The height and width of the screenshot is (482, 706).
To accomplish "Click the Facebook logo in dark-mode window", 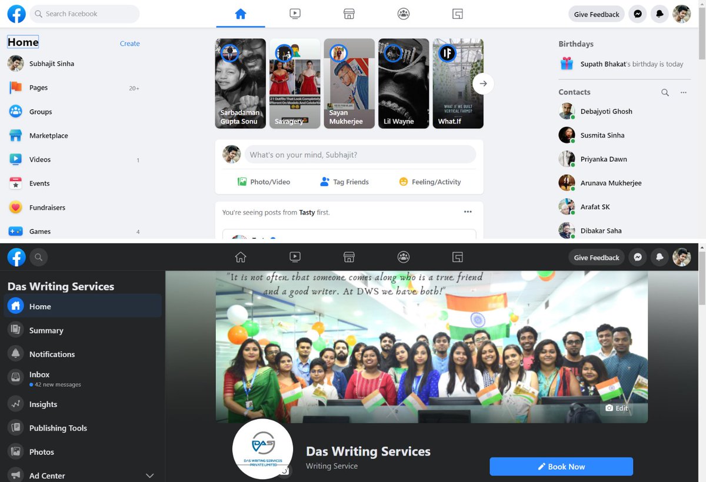I will [16, 257].
